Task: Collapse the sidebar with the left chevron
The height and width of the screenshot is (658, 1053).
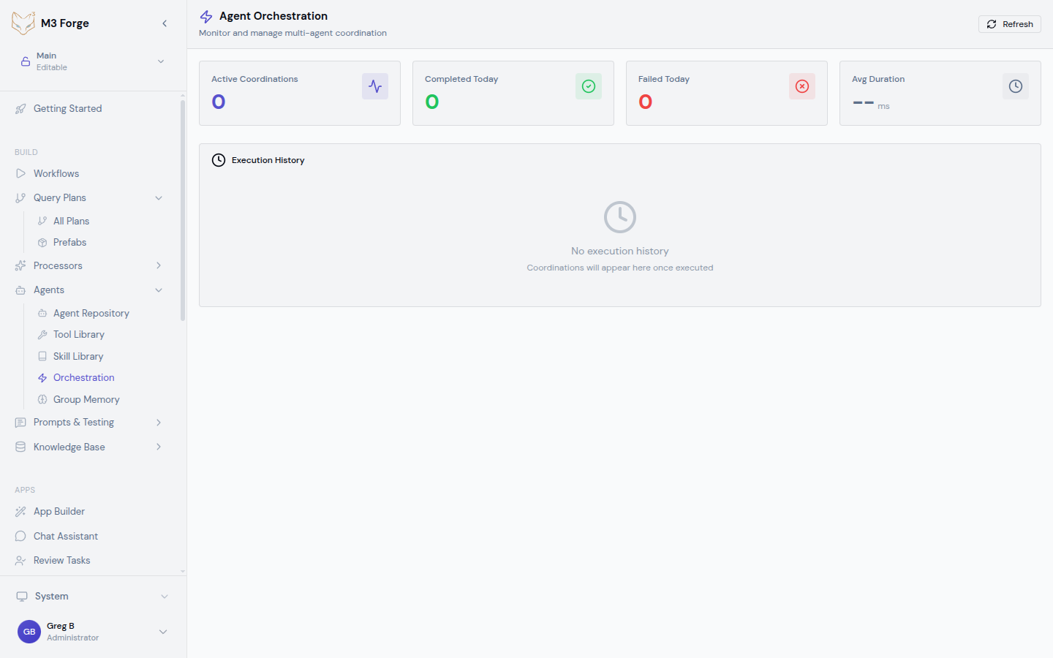Action: (165, 23)
